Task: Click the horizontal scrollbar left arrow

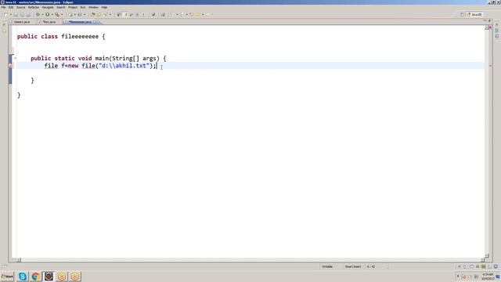Action: coord(19,260)
